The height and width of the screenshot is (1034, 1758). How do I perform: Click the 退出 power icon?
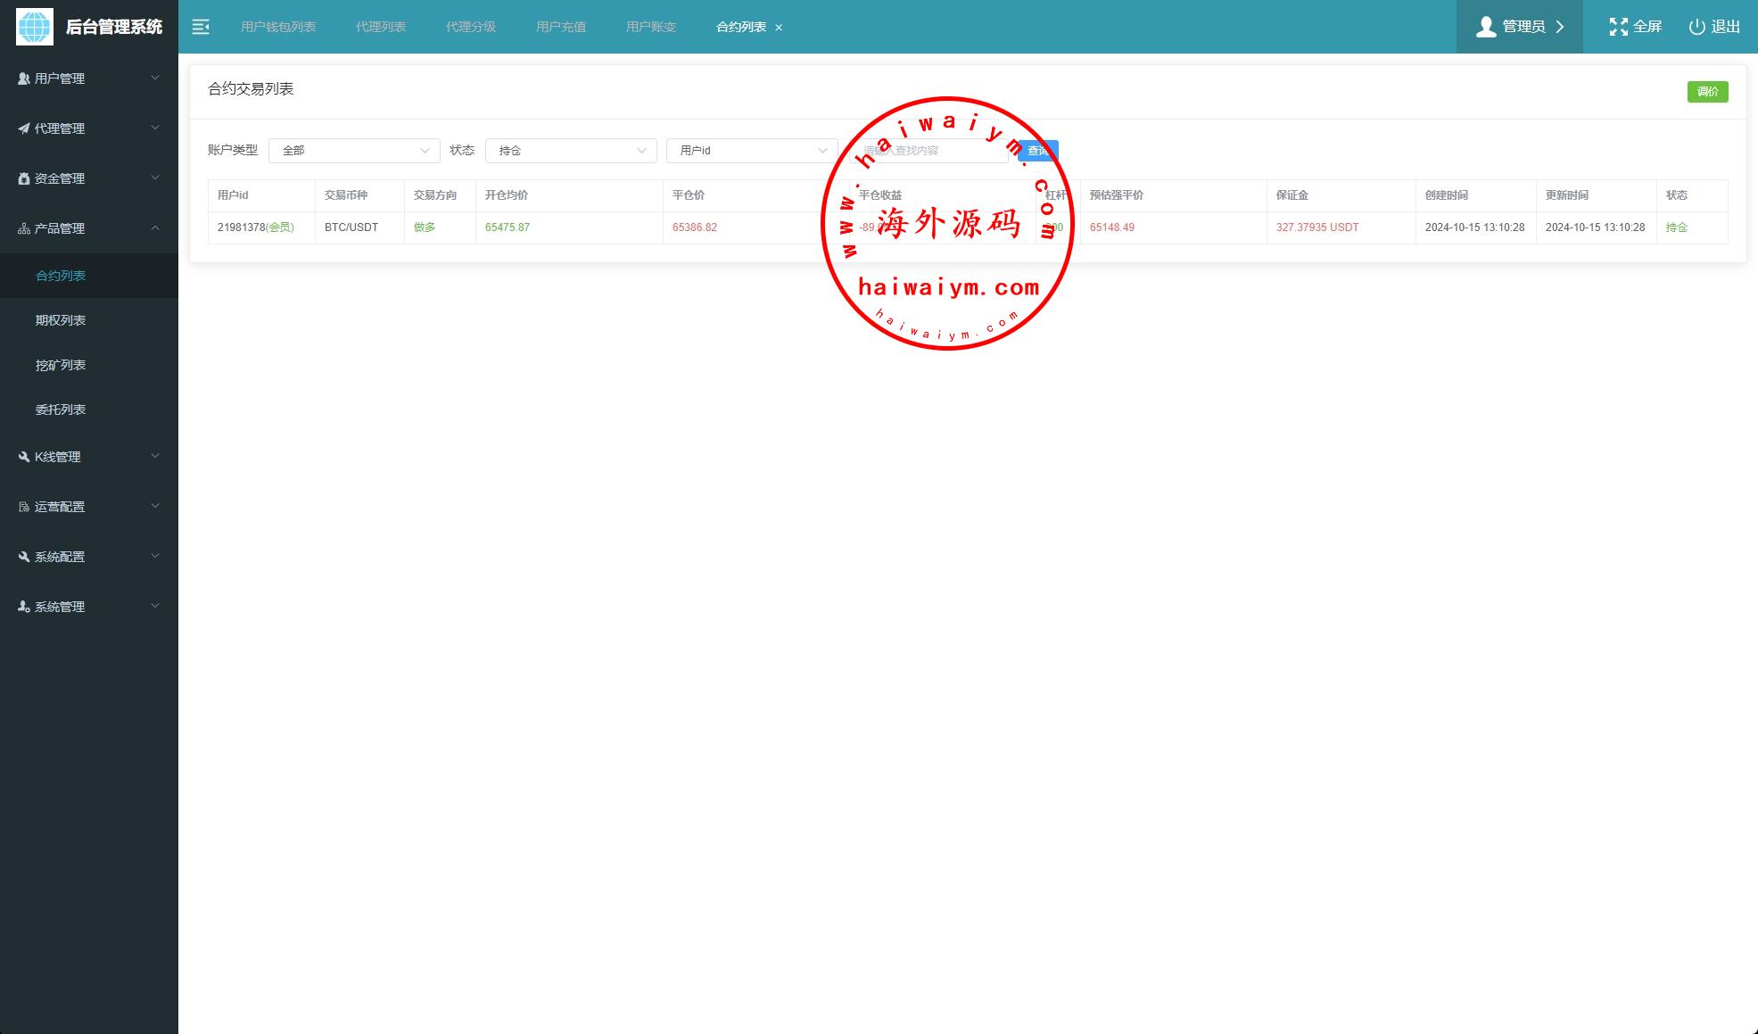pyautogui.click(x=1696, y=27)
